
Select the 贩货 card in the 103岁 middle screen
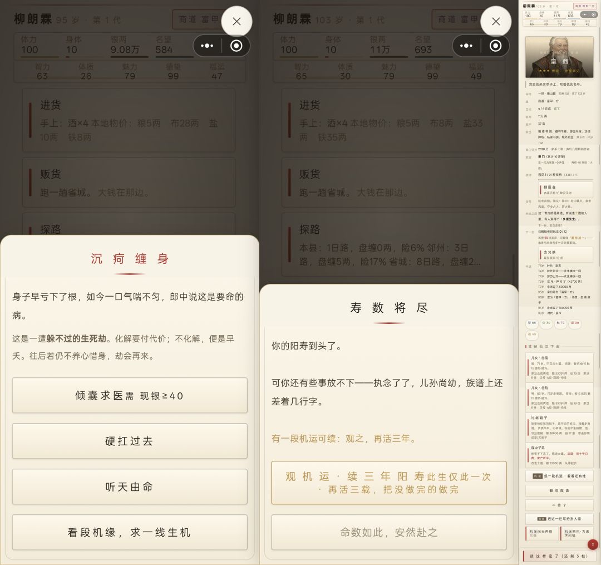pyautogui.click(x=388, y=183)
